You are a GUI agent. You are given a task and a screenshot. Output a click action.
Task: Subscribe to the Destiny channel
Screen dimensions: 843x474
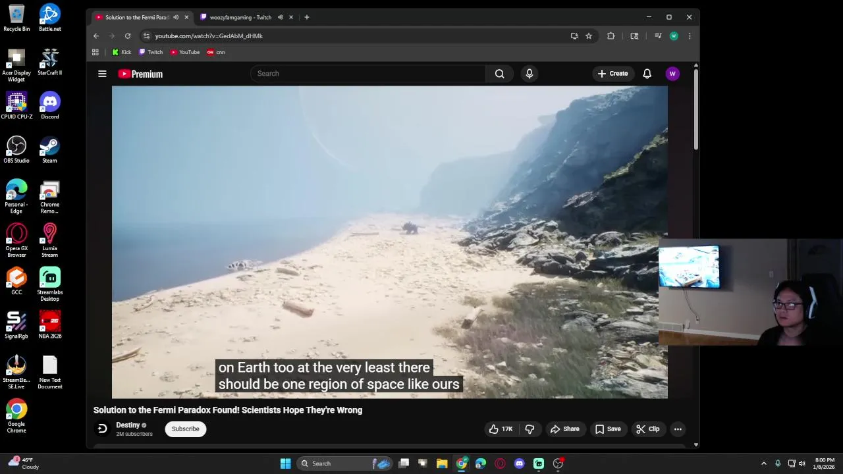pos(185,429)
